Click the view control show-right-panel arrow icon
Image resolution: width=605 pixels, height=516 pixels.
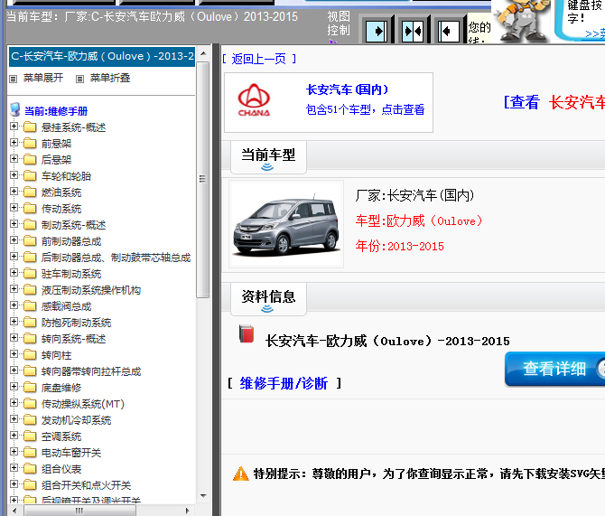pyautogui.click(x=377, y=31)
